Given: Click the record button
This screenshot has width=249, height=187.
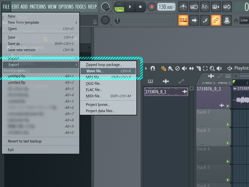Looking at the screenshot, I should coord(152,7).
